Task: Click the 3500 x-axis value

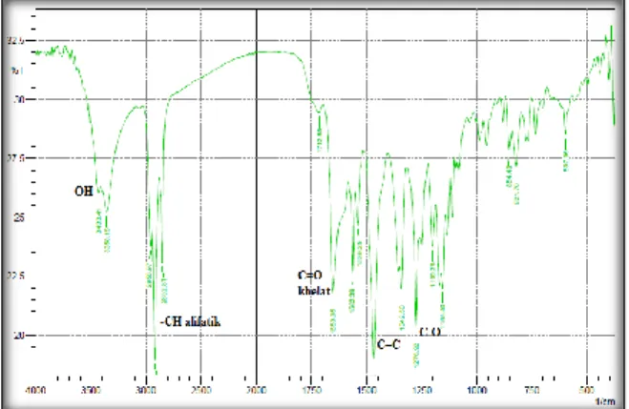Action: click(91, 390)
